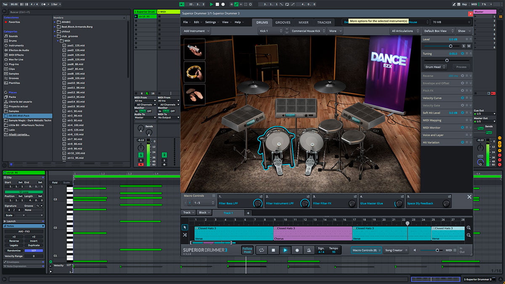The height and width of the screenshot is (284, 505).
Task: Collapse the club_grooves folder
Action: click(55, 36)
